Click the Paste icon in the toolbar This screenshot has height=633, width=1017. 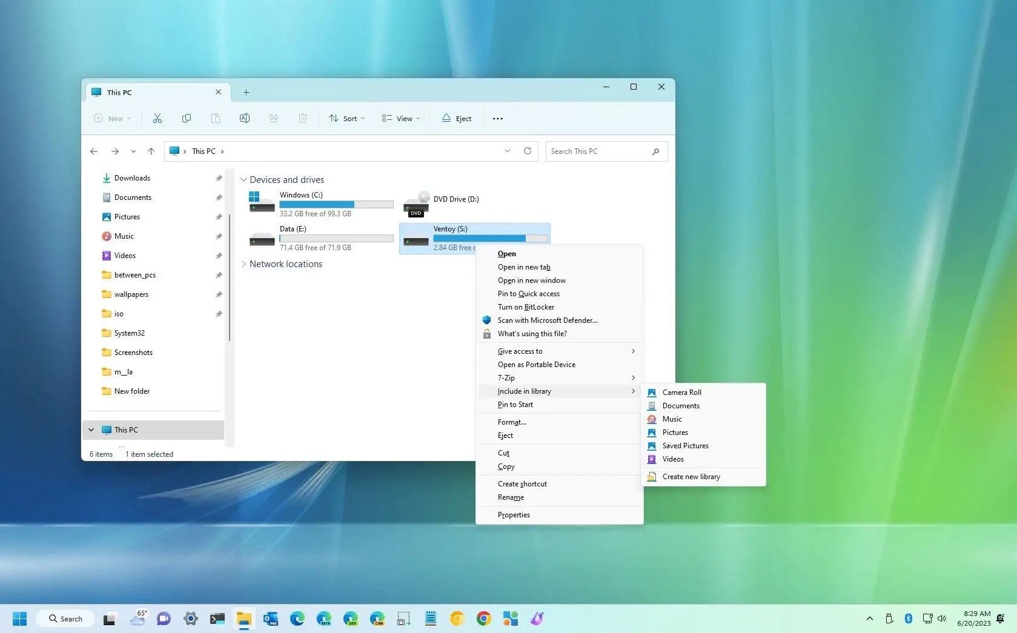tap(215, 118)
